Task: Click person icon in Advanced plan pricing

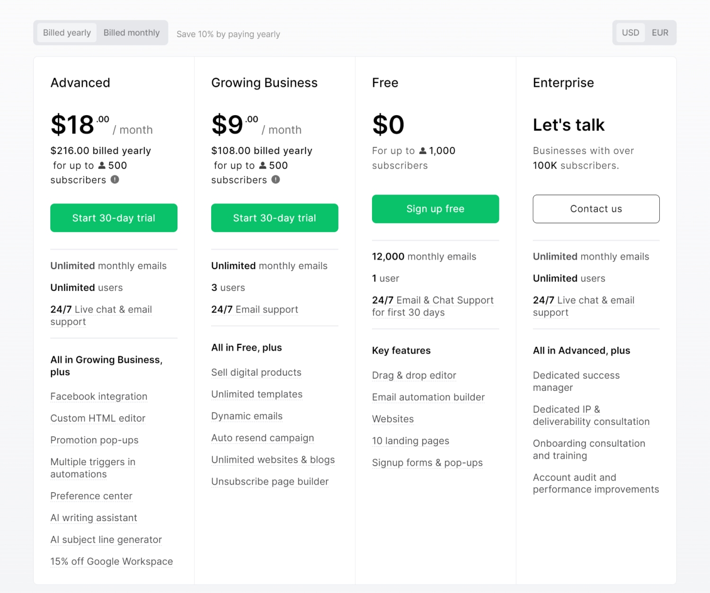Action: point(102,165)
